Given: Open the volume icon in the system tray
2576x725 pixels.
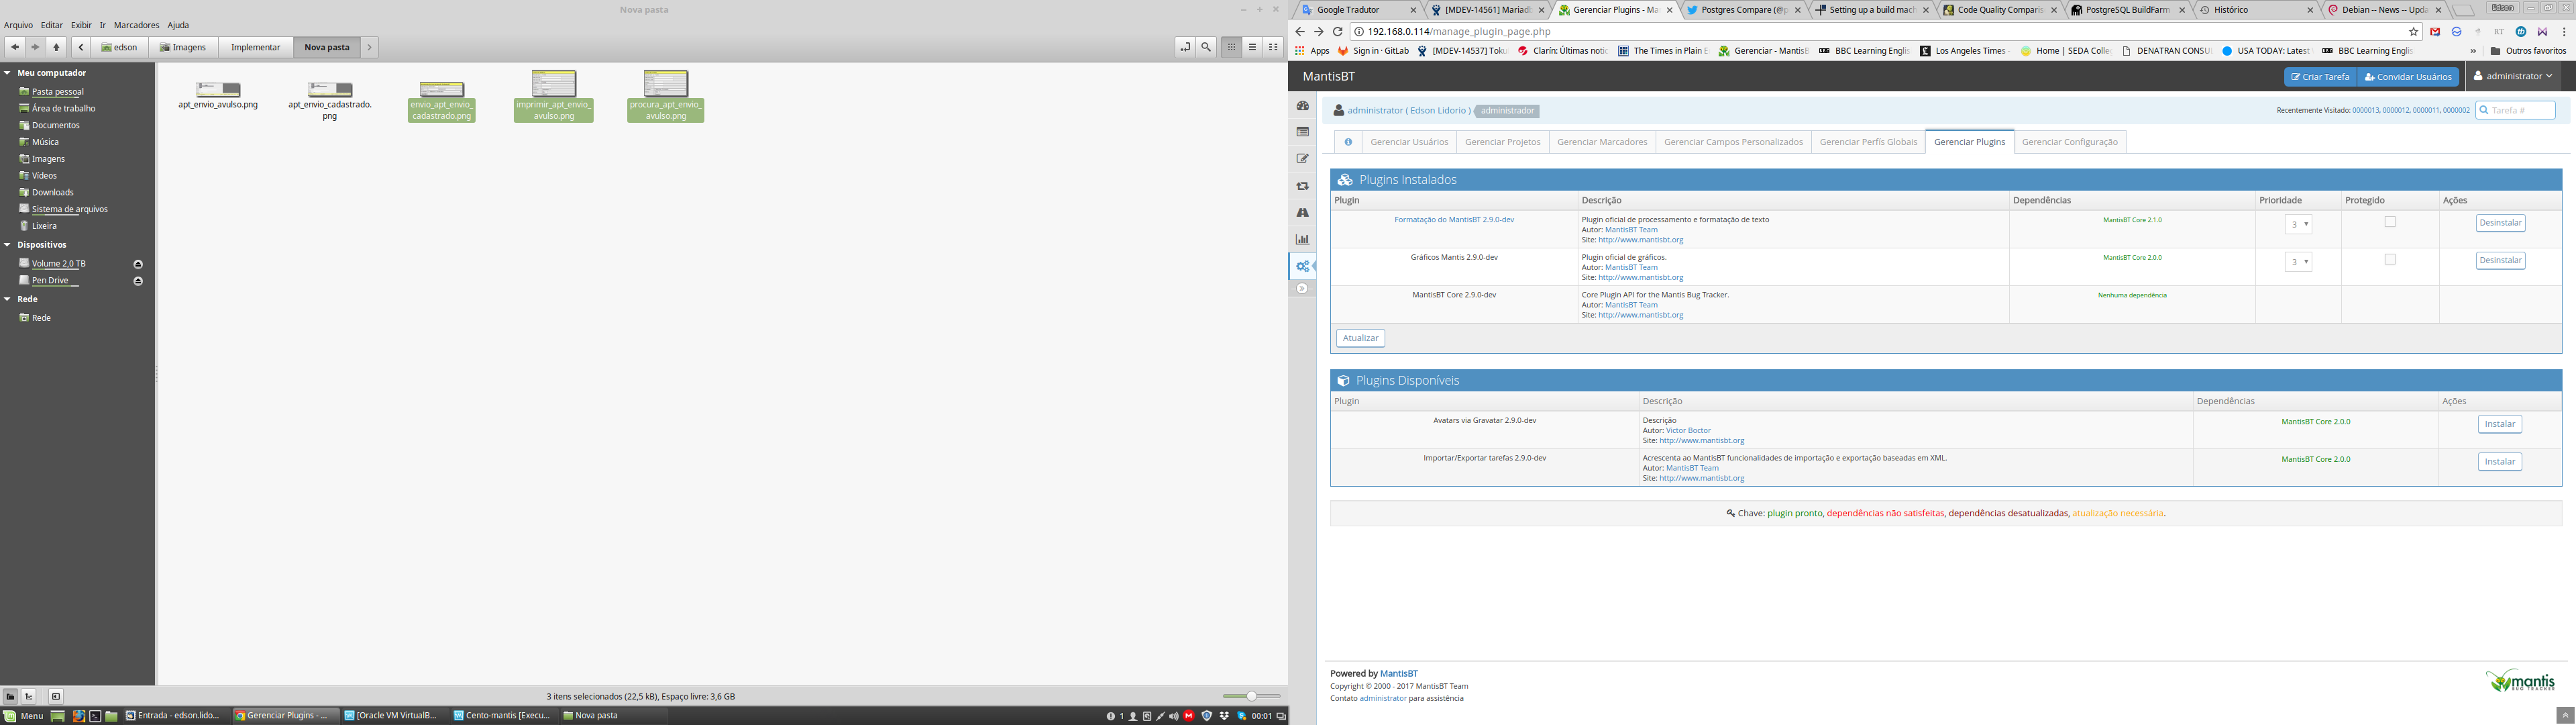Looking at the screenshot, I should tap(1174, 715).
